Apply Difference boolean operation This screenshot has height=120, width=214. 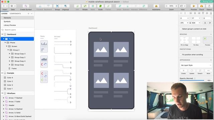tap(143, 6)
